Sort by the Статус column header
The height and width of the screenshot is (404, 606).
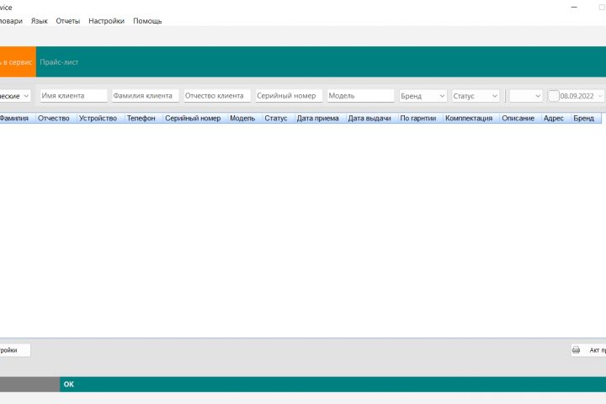click(x=278, y=119)
